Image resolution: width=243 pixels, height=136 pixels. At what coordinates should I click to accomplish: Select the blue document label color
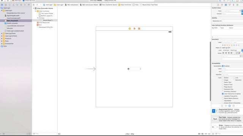click(234, 45)
